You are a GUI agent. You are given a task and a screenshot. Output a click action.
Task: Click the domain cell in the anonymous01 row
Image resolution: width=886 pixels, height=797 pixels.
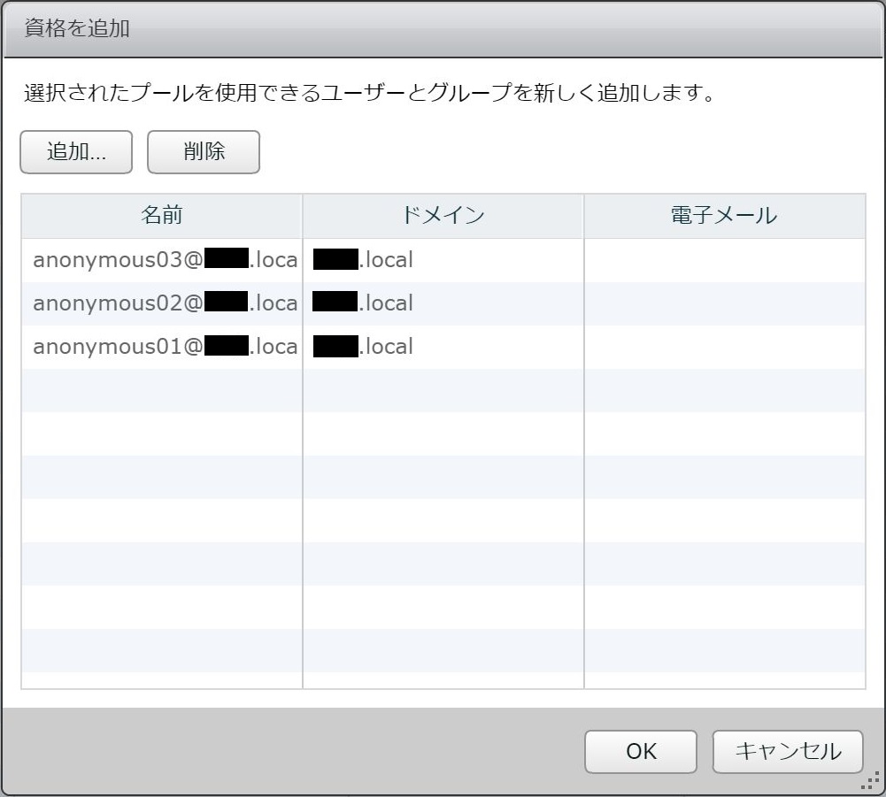coord(443,347)
